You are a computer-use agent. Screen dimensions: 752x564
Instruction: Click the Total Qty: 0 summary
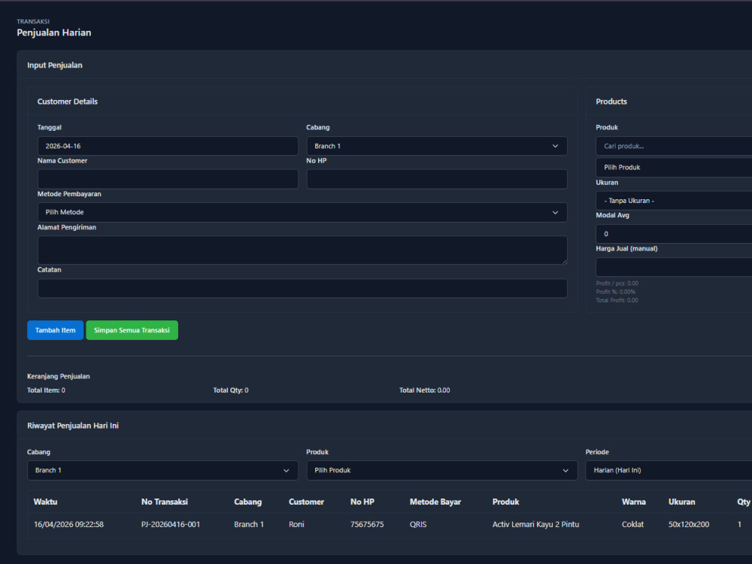tap(231, 390)
